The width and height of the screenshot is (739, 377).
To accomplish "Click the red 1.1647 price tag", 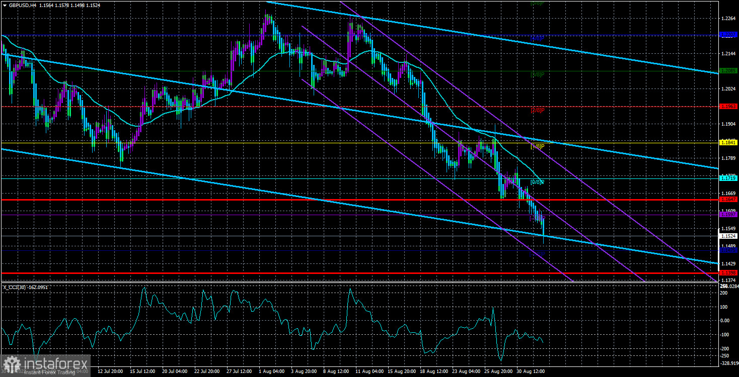I will click(729, 200).
